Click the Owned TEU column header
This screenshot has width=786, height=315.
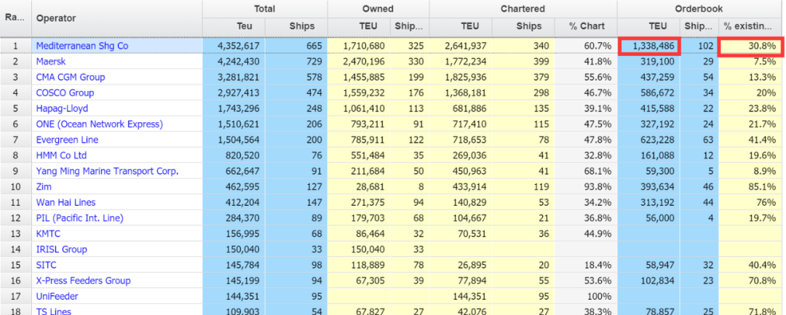pyautogui.click(x=359, y=27)
